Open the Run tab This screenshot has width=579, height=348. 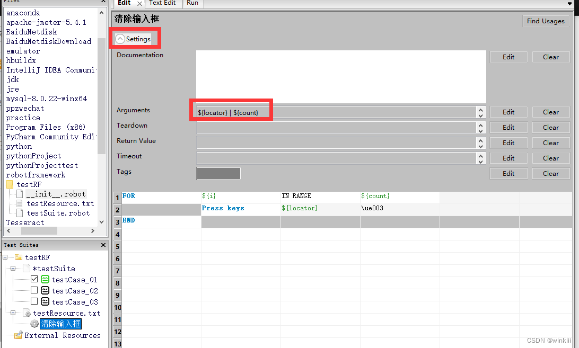click(192, 3)
